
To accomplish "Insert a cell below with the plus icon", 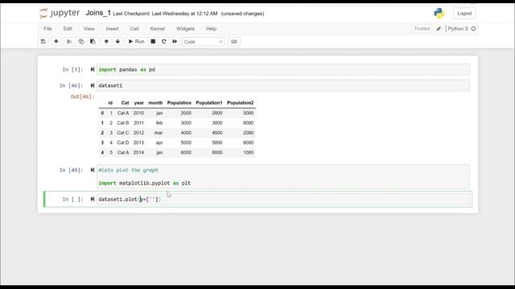I will (x=56, y=42).
